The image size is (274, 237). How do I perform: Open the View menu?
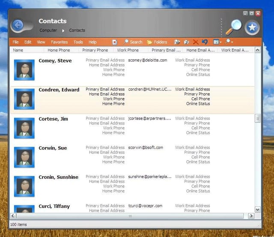pyautogui.click(x=41, y=42)
